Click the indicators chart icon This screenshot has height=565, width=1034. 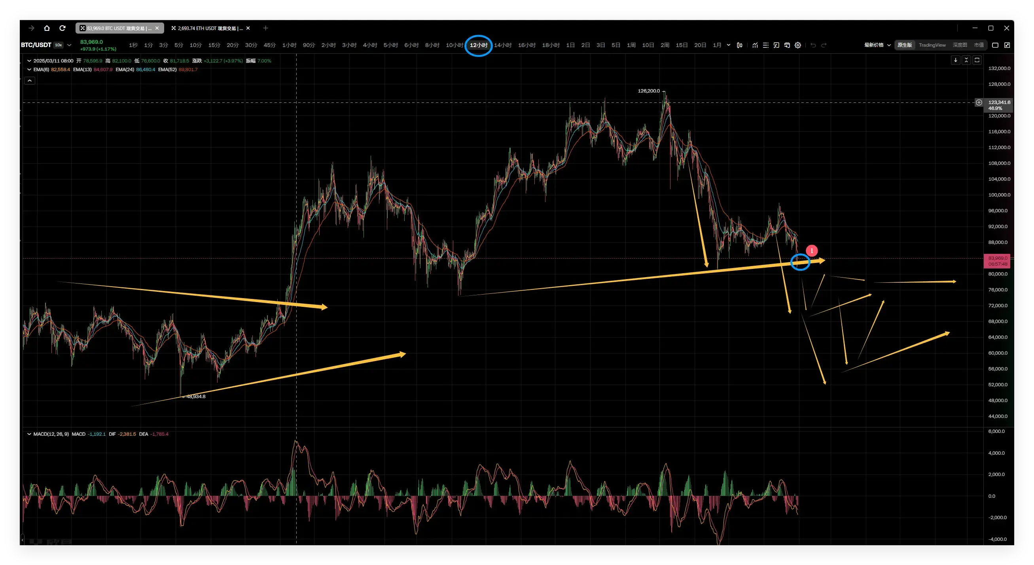click(x=755, y=45)
